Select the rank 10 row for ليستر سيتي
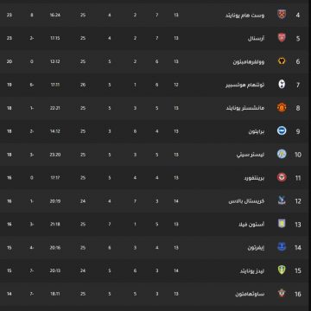 [155, 155]
